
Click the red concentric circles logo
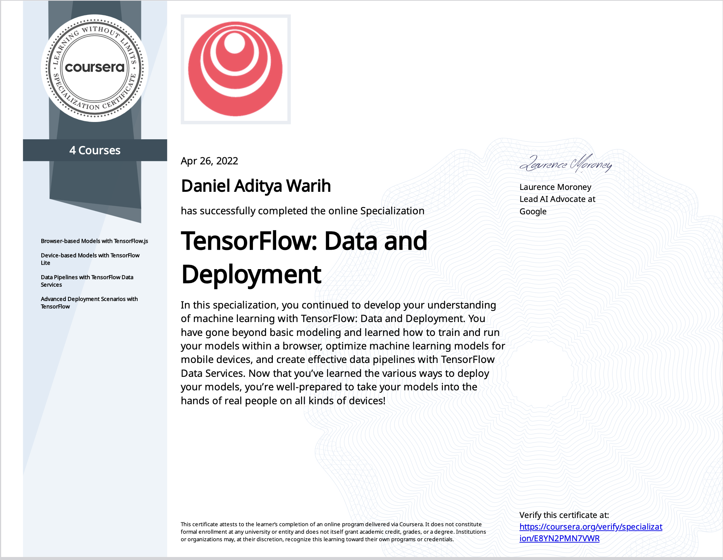tap(236, 69)
